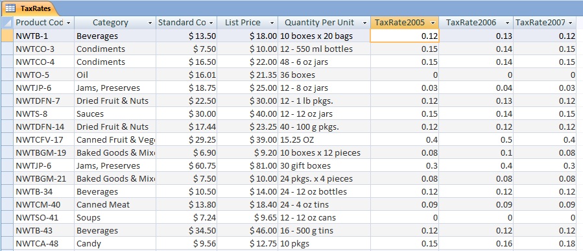Open the TaxRate2006 column dropdown arrow
The width and height of the screenshot is (583, 251).
click(508, 23)
